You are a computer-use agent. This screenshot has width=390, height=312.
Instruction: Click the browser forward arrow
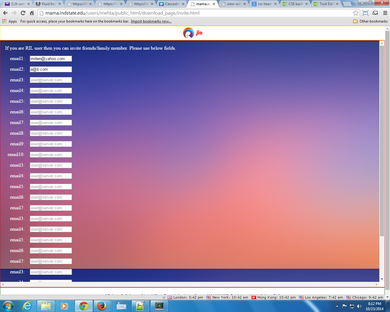14,13
